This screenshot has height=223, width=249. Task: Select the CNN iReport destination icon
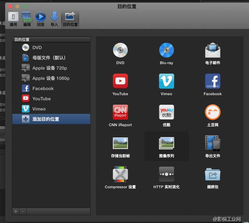[x=120, y=112]
